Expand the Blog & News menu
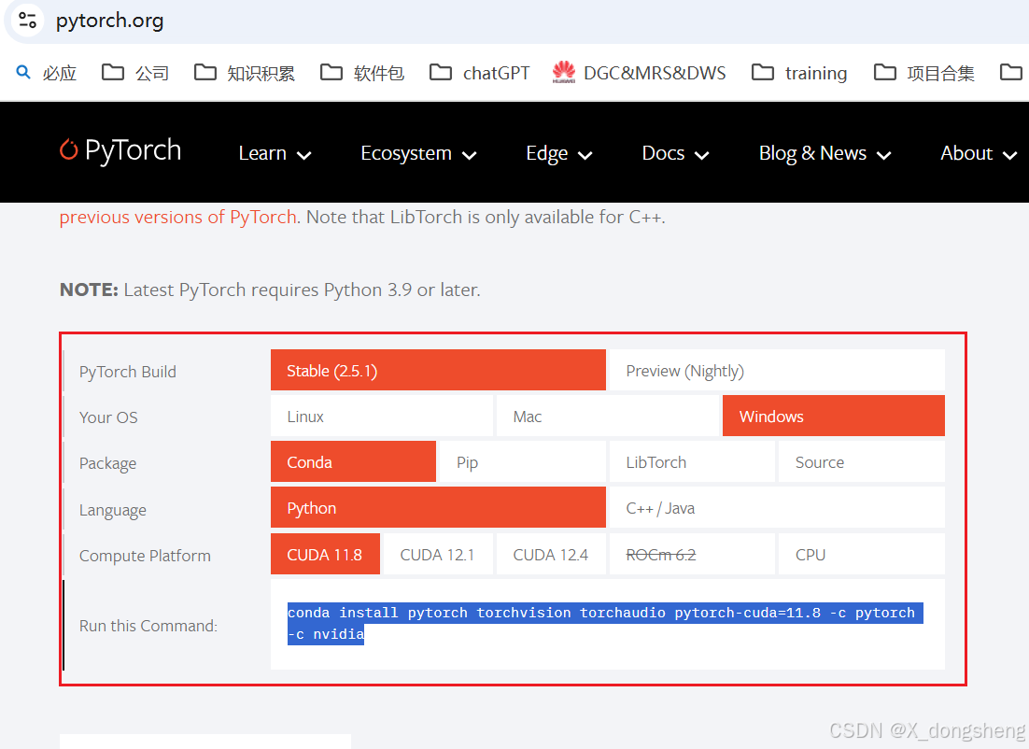This screenshot has height=749, width=1029. click(x=825, y=153)
